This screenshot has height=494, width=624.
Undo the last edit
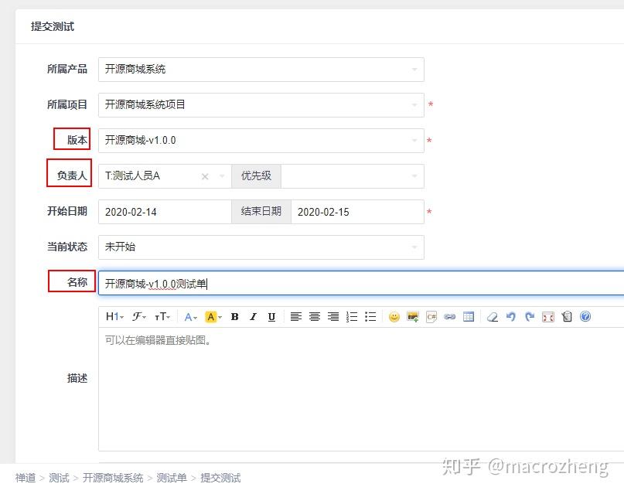tap(511, 317)
